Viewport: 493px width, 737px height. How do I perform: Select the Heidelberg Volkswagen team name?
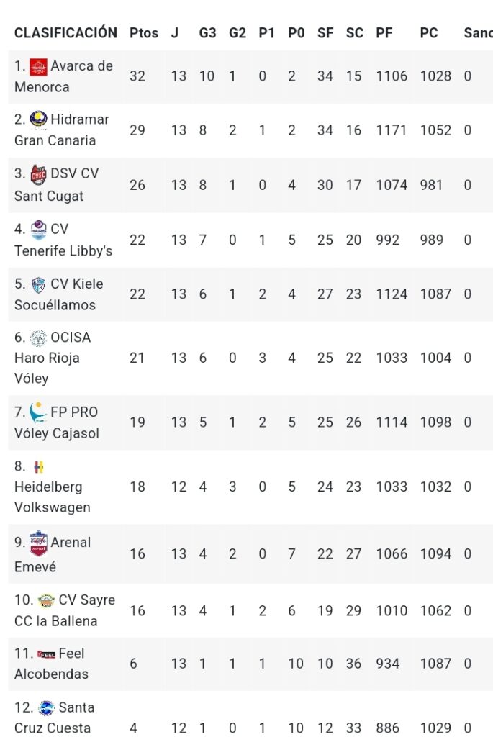tap(52, 497)
